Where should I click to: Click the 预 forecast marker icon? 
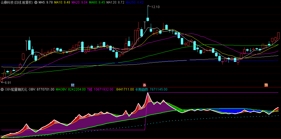(266, 85)
